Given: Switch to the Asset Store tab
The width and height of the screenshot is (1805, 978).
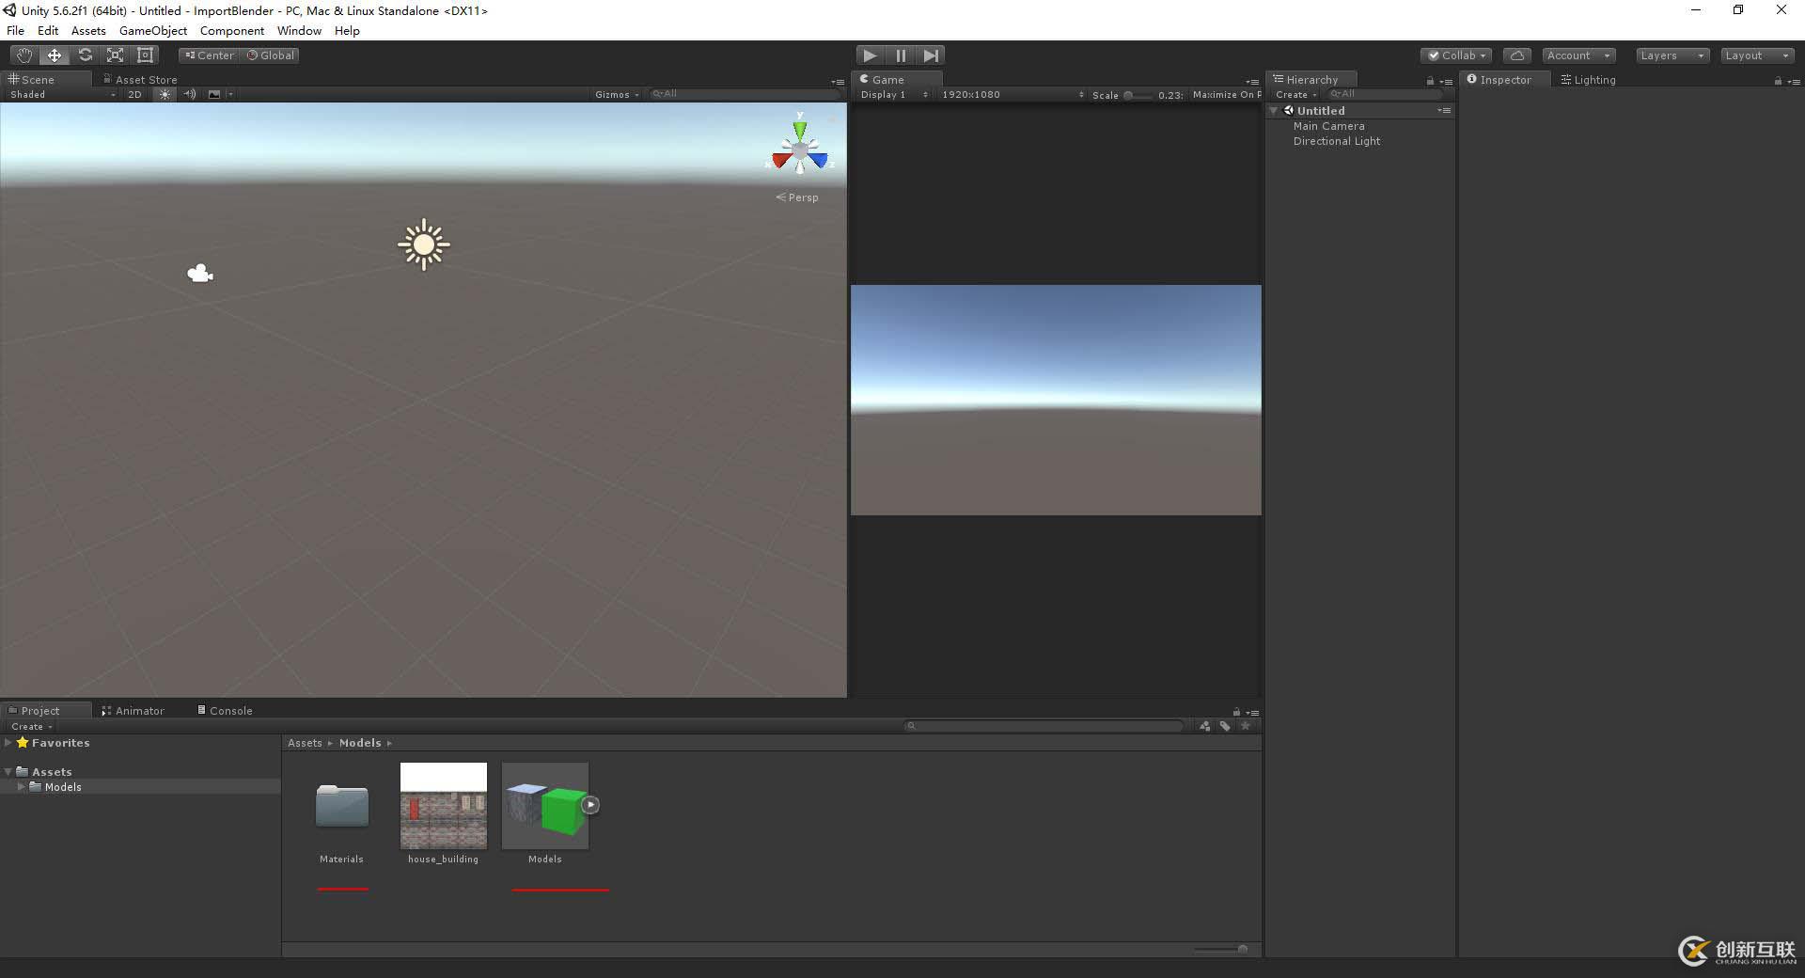Looking at the screenshot, I should (140, 79).
